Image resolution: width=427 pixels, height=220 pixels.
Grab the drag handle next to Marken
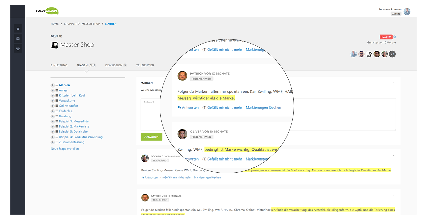click(x=57, y=85)
